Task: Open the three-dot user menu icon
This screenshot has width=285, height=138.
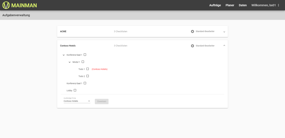Action: click(278, 5)
